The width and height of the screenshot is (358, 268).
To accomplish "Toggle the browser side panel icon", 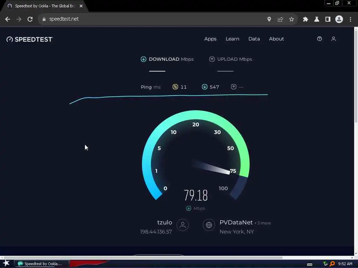I will [328, 19].
